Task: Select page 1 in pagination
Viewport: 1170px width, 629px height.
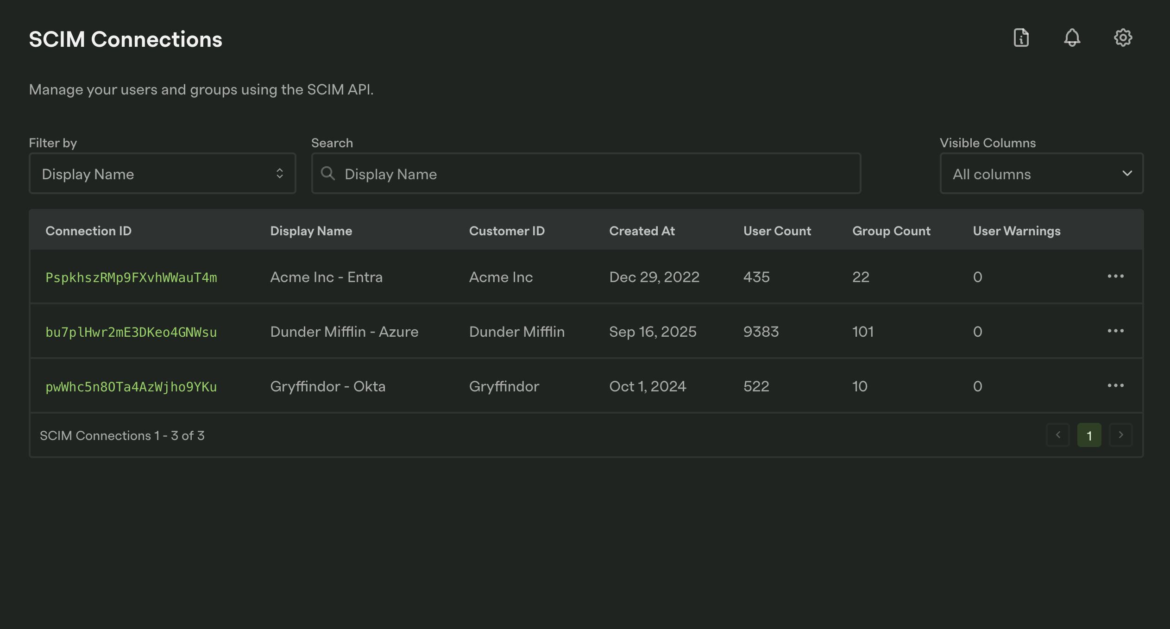Action: click(1089, 435)
